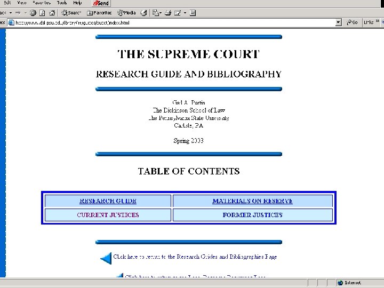Viewport: 384px width, 288px height.
Task: Open the Back history dropdown arrow
Action: coord(11,13)
